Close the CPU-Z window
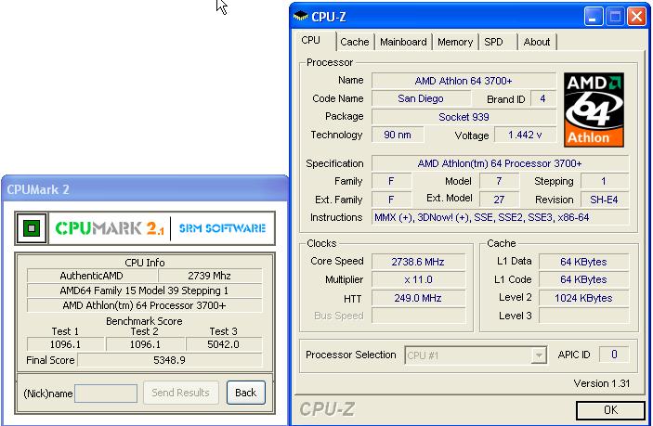 (637, 17)
